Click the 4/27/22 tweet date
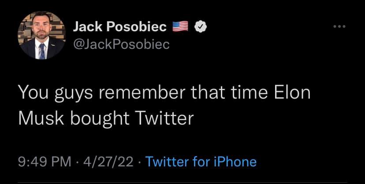365x184 pixels. pyautogui.click(x=107, y=162)
